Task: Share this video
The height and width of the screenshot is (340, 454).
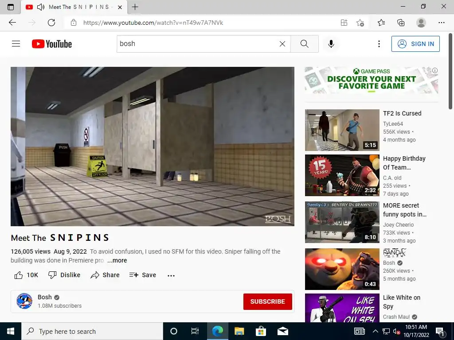Action: 105,275
